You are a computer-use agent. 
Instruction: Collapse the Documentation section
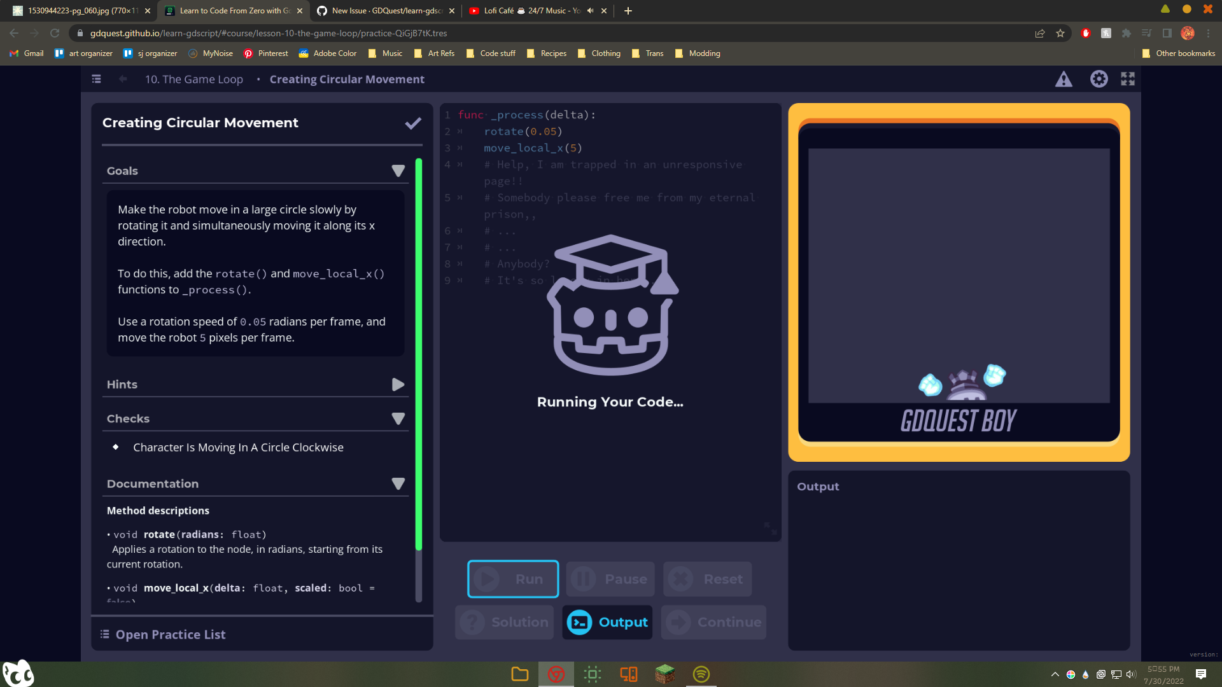(398, 483)
